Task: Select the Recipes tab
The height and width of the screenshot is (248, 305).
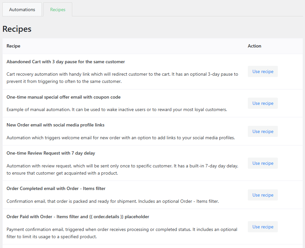Action: point(58,10)
